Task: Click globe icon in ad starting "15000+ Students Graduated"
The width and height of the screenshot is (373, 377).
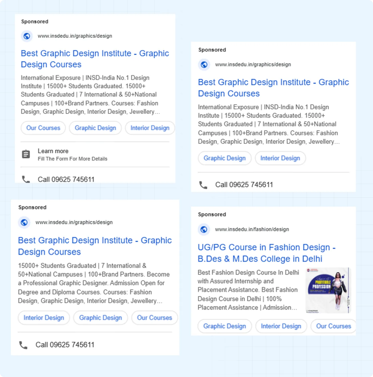Action: pyautogui.click(x=24, y=222)
